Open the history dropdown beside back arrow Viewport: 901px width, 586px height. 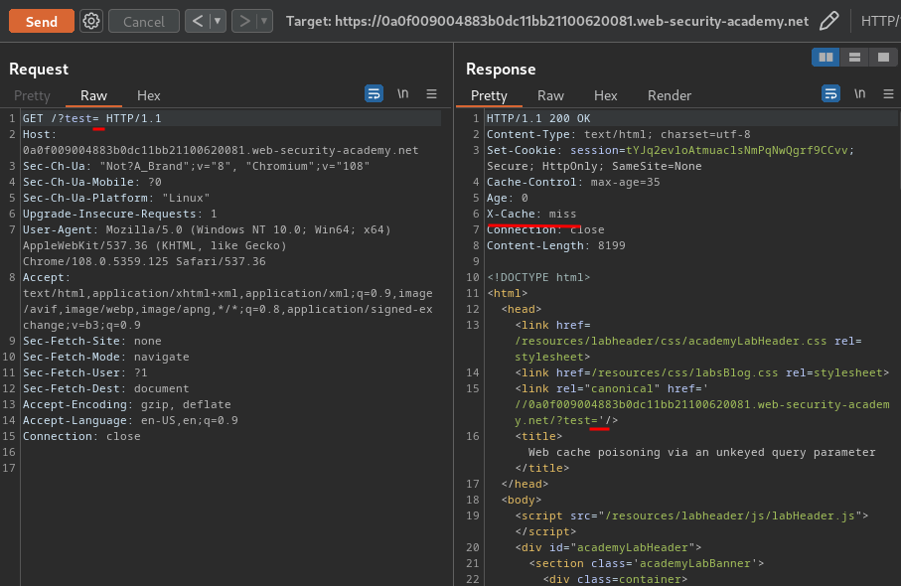click(x=218, y=21)
